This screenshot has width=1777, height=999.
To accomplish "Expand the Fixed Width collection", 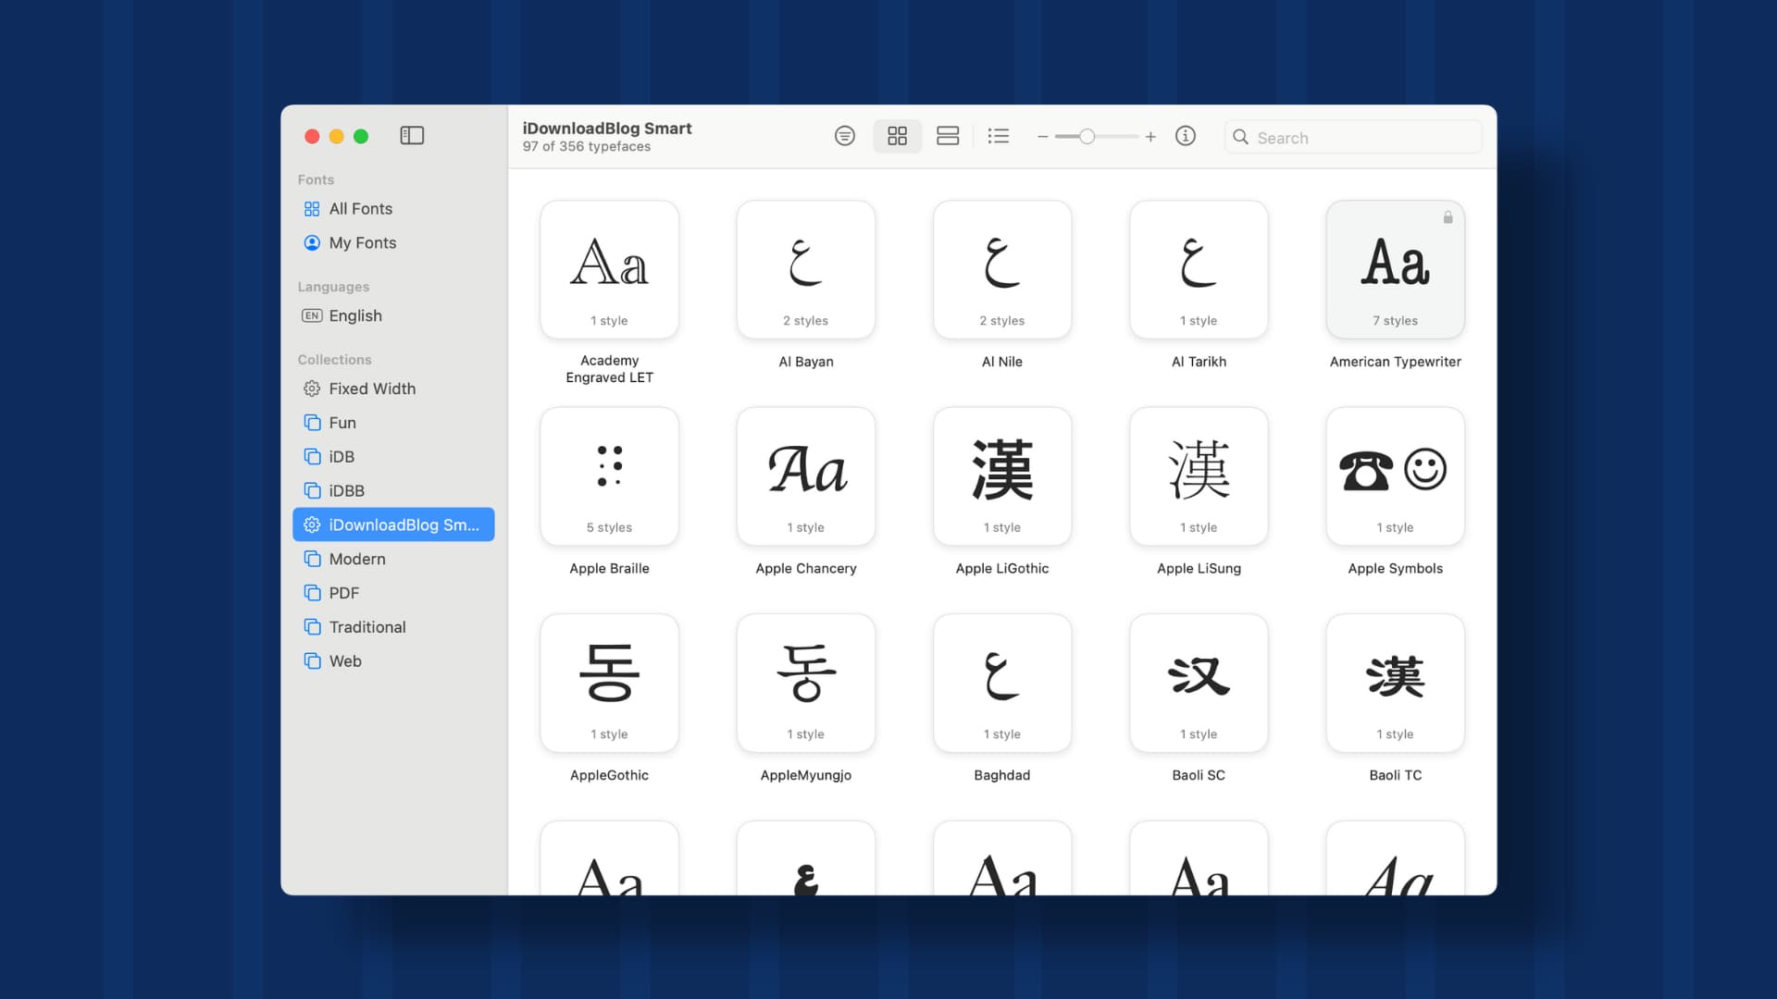I will coord(370,388).
